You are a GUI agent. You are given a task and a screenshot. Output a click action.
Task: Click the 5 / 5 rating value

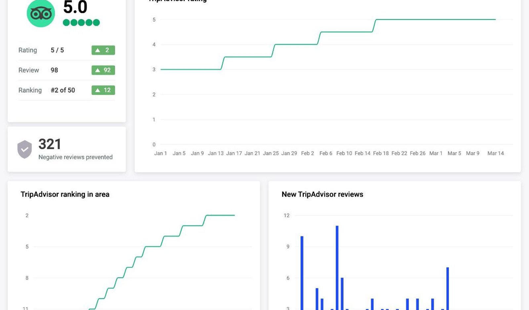[57, 50]
